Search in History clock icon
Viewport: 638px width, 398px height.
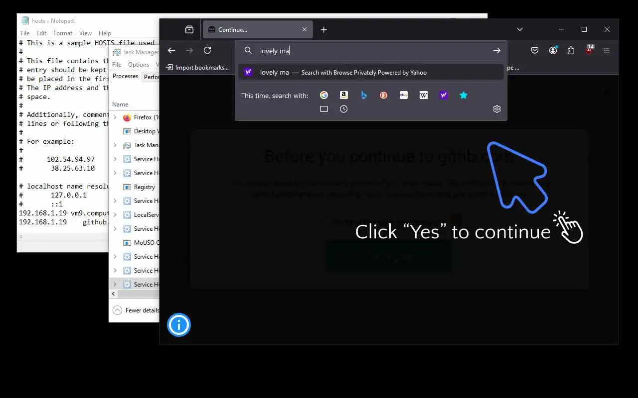point(344,109)
